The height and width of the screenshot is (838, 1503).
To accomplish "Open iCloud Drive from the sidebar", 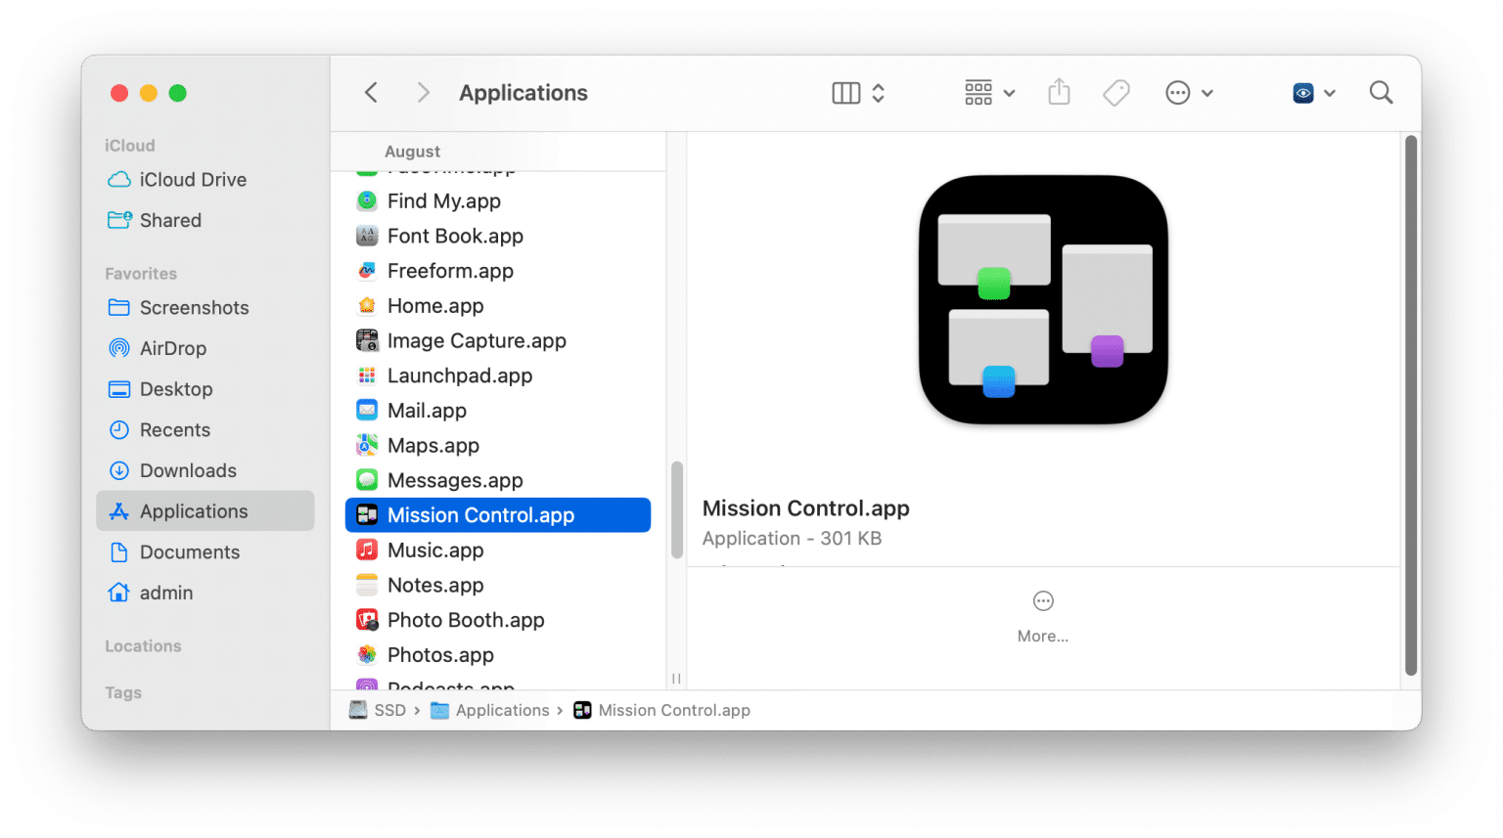I will click(x=192, y=179).
